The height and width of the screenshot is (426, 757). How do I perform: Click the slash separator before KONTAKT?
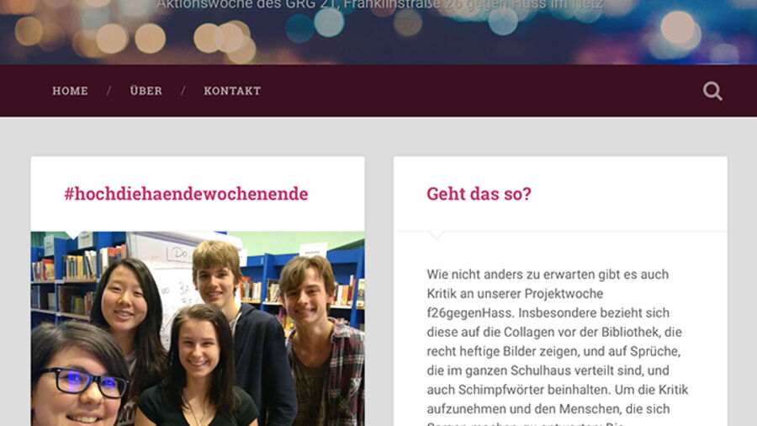183,91
